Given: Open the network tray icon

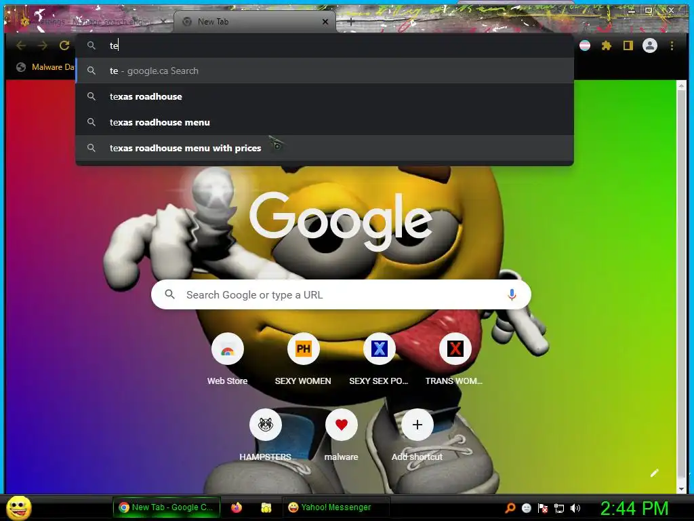Looking at the screenshot, I should pyautogui.click(x=559, y=507).
